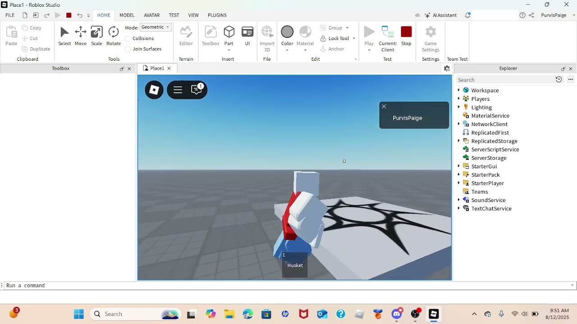Switch to the MODEL tab
Image resolution: width=577 pixels, height=324 pixels.
(127, 15)
